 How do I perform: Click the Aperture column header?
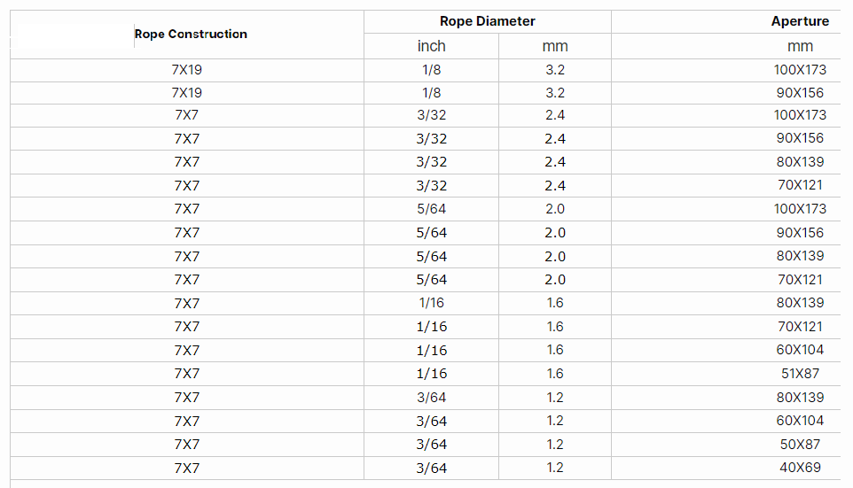pos(800,21)
